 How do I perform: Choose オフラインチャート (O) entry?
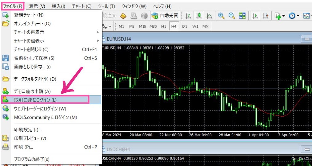pyautogui.click(x=51, y=23)
